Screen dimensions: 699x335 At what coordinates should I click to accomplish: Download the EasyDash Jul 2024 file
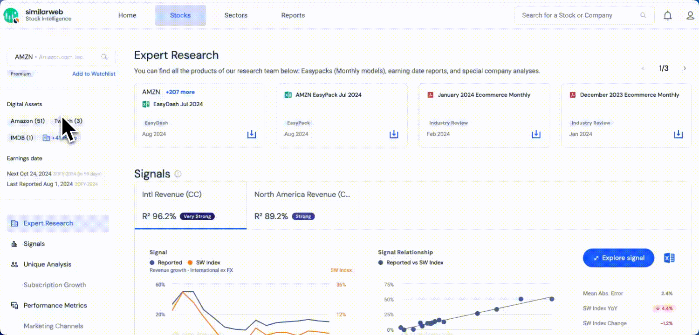[x=252, y=134]
